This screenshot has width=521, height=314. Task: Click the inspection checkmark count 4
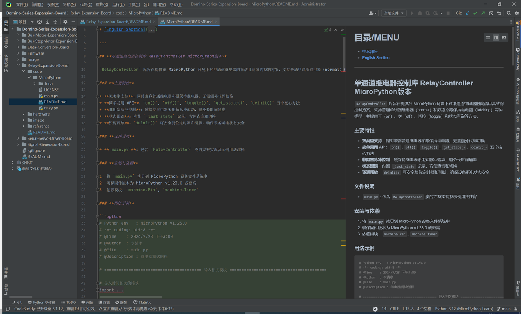coord(328,30)
